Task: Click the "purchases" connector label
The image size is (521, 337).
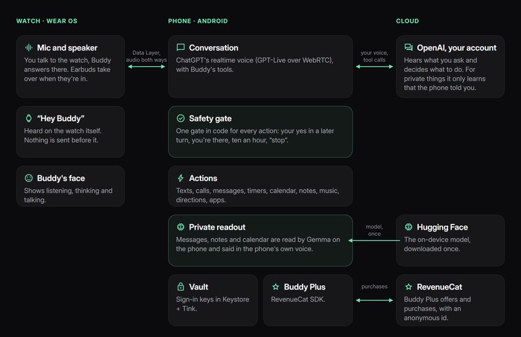Action: click(x=374, y=287)
